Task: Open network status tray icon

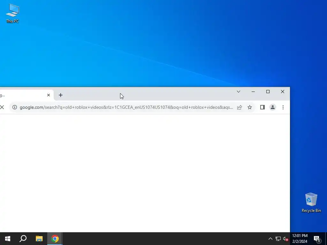Action: tap(278, 239)
